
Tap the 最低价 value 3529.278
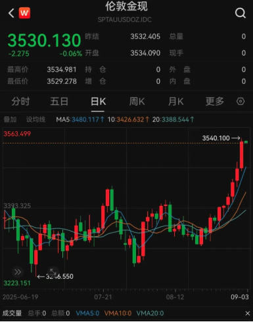[62, 81]
